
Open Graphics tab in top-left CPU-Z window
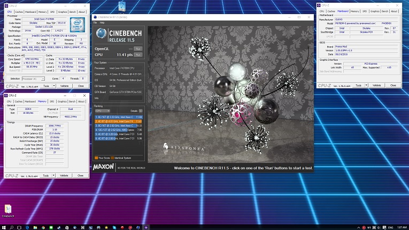(x=63, y=12)
